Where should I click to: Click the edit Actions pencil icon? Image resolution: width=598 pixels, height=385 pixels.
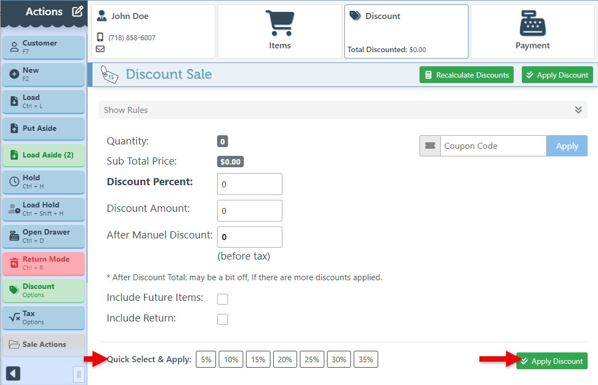[x=77, y=11]
